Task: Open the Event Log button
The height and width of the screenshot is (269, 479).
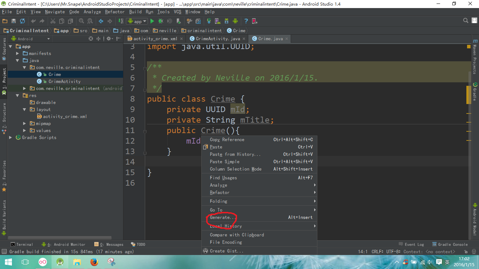Action: 411,244
